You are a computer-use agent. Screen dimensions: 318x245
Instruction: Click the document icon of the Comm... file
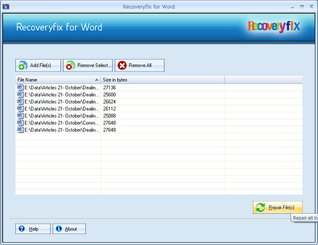pyautogui.click(x=20, y=123)
